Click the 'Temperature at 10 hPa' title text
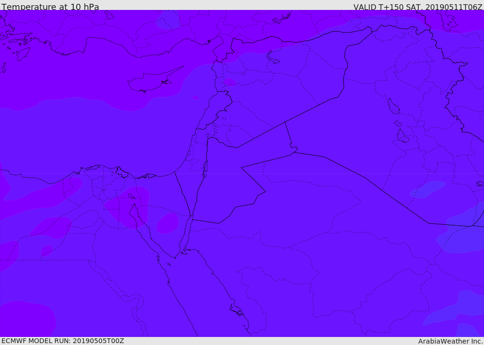Screen dimensions: 484x345 tap(50, 7)
